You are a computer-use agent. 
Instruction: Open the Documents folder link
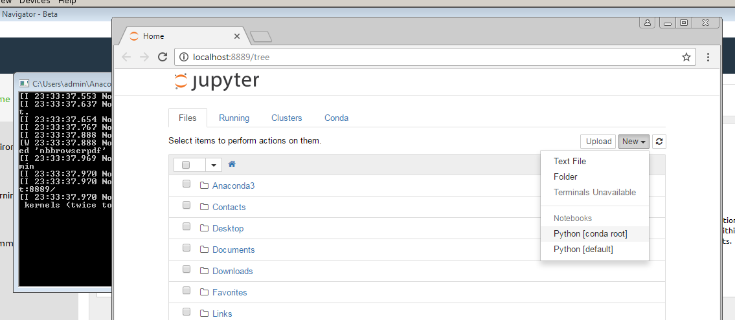[x=233, y=250]
